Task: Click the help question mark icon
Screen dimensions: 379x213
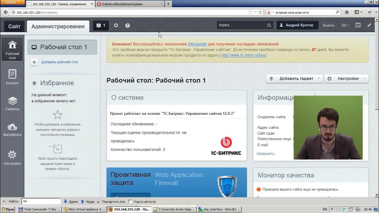Action: pos(128,25)
